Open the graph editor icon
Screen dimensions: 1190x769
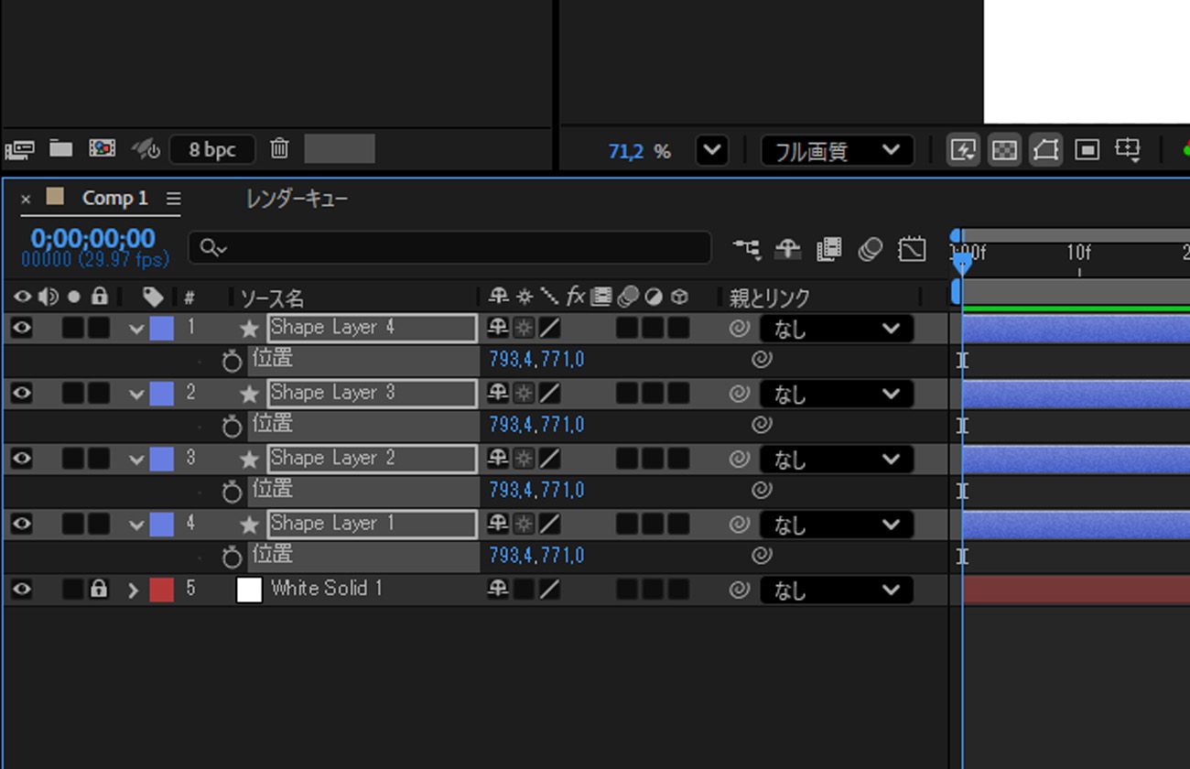tap(912, 249)
